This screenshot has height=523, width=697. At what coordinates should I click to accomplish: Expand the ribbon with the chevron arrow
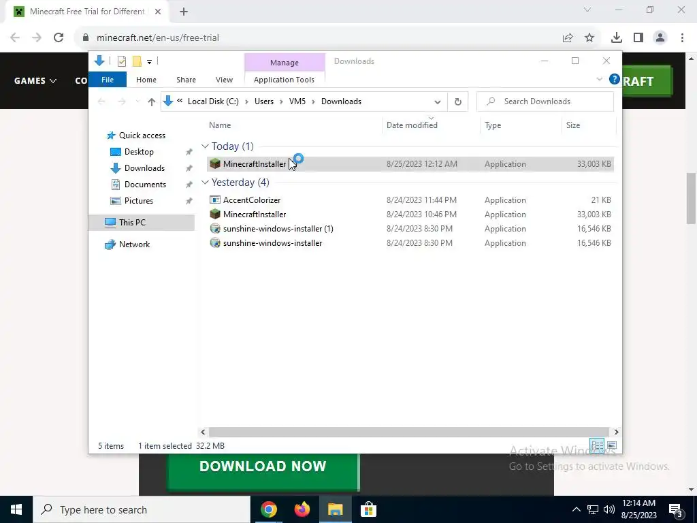pos(599,80)
